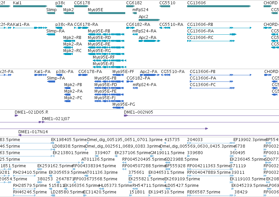279x197 pixels.
Task: Select the Myo95E gene bar
Action: click(107, 13)
